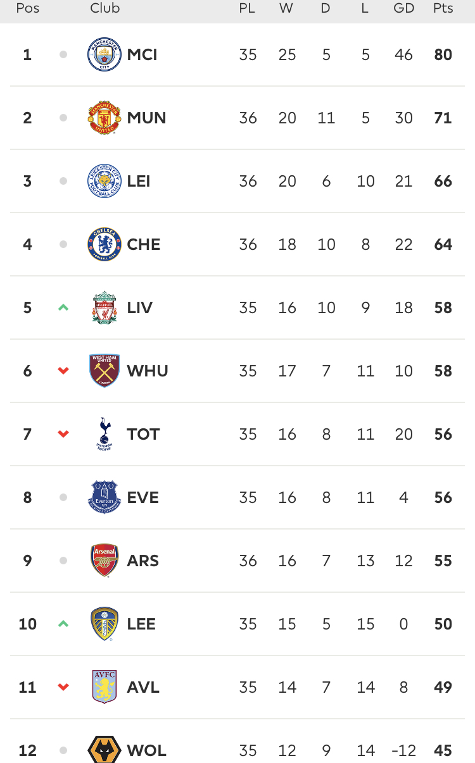
Task: Click the Liverpool club crest
Action: pos(104,307)
